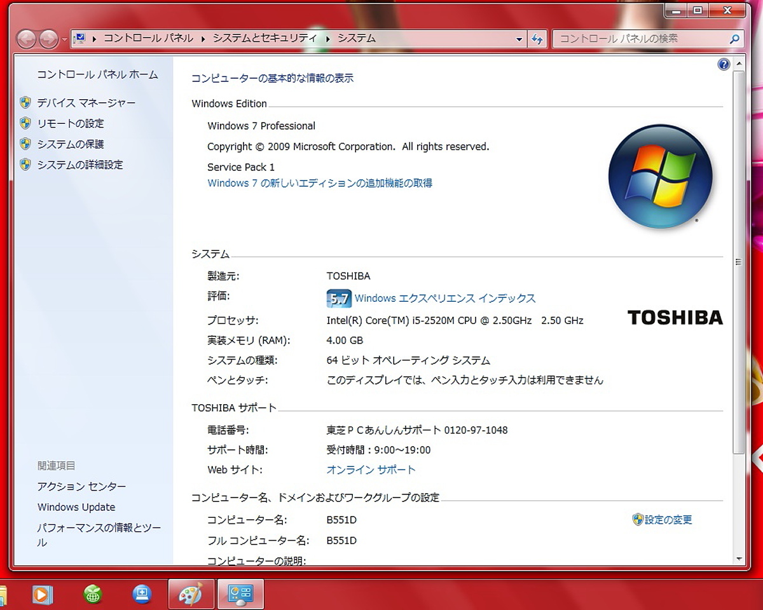Click the Control Panel taskbar button

tap(240, 595)
